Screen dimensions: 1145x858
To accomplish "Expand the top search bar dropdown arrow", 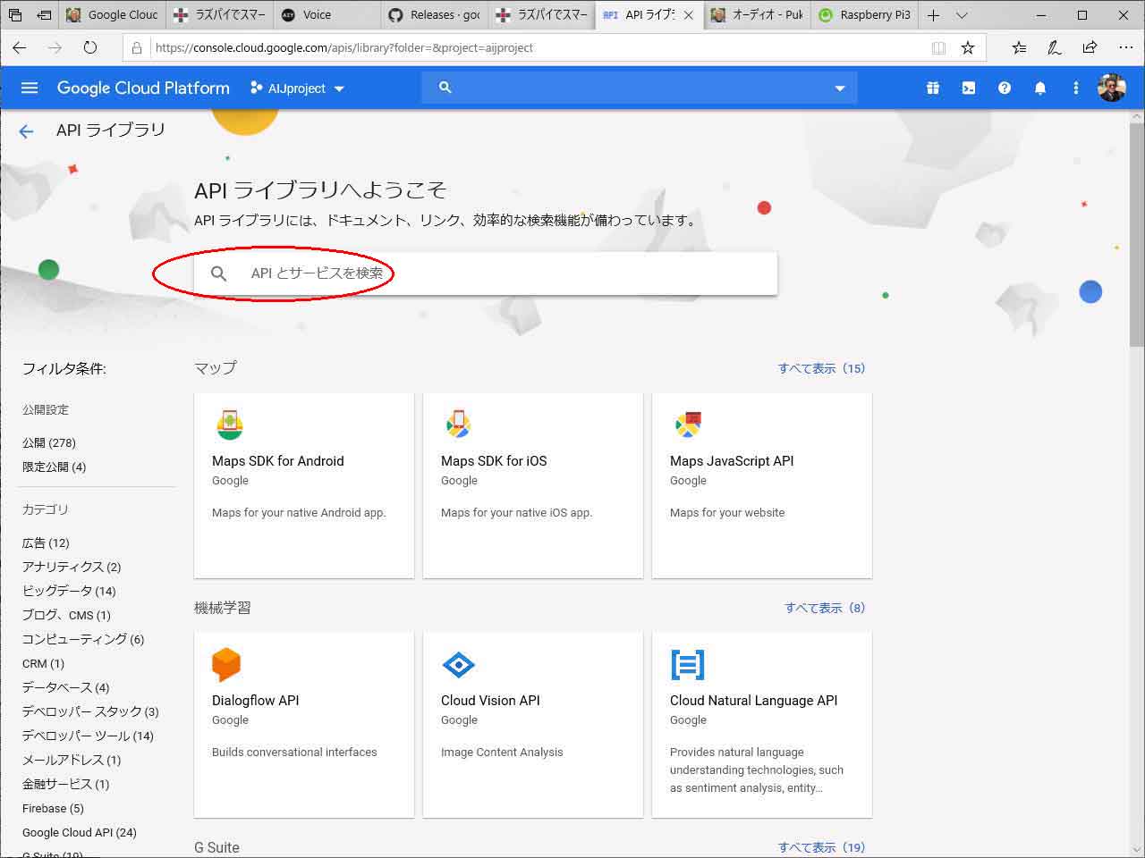I will [839, 88].
